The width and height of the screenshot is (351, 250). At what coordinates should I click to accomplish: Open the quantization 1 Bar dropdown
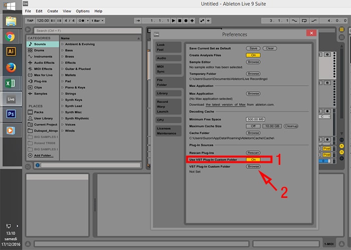click(x=98, y=21)
